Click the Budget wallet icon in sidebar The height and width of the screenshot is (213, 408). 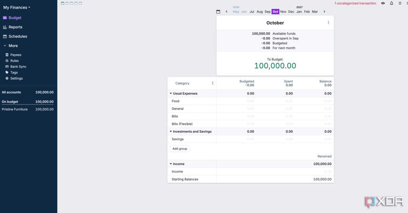tap(5, 18)
